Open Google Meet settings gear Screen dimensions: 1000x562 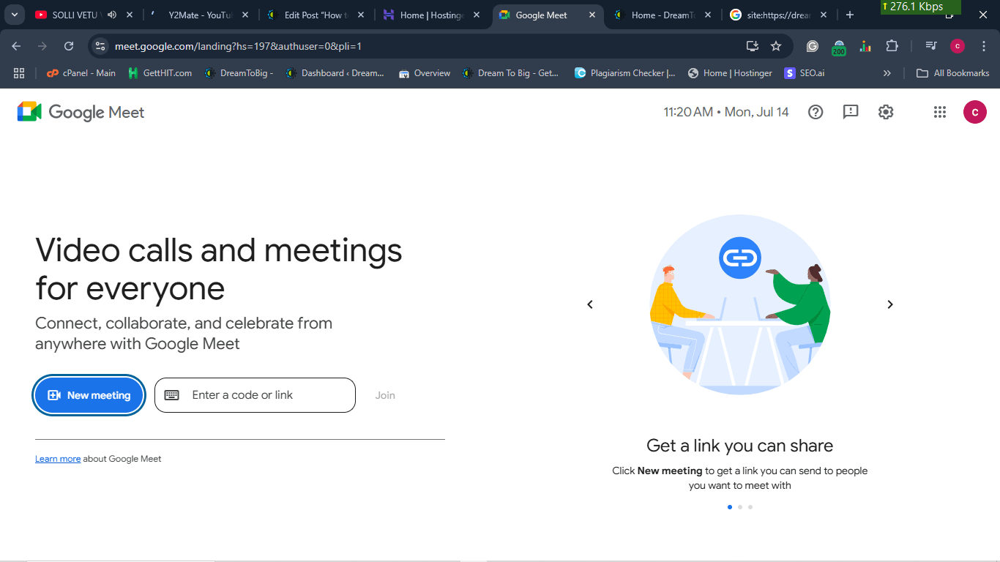[x=886, y=112]
